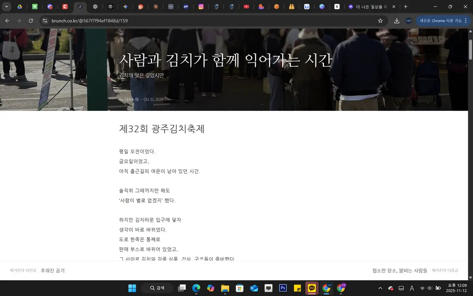Launch Microsoft Edge from the taskbar

[196, 288]
